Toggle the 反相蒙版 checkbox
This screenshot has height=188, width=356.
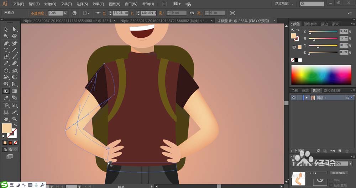click(331, 186)
